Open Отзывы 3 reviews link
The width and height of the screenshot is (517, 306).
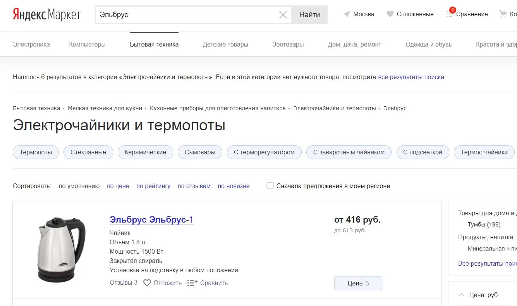tap(124, 283)
